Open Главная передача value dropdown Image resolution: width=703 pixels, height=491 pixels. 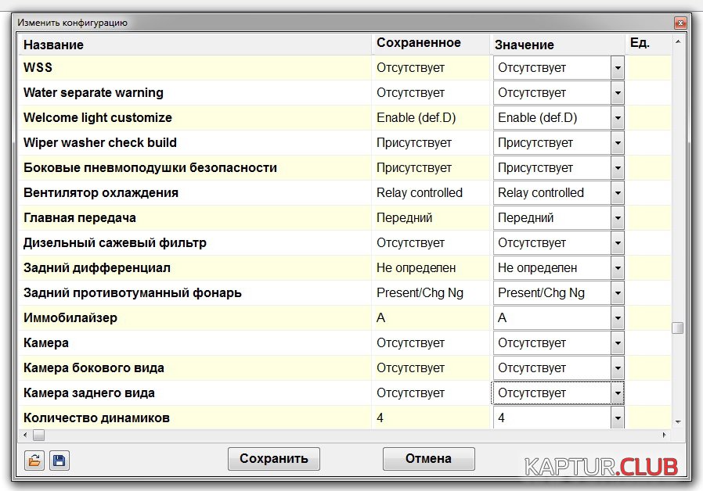617,218
